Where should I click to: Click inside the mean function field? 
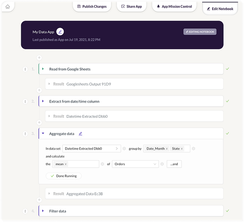pos(76,164)
